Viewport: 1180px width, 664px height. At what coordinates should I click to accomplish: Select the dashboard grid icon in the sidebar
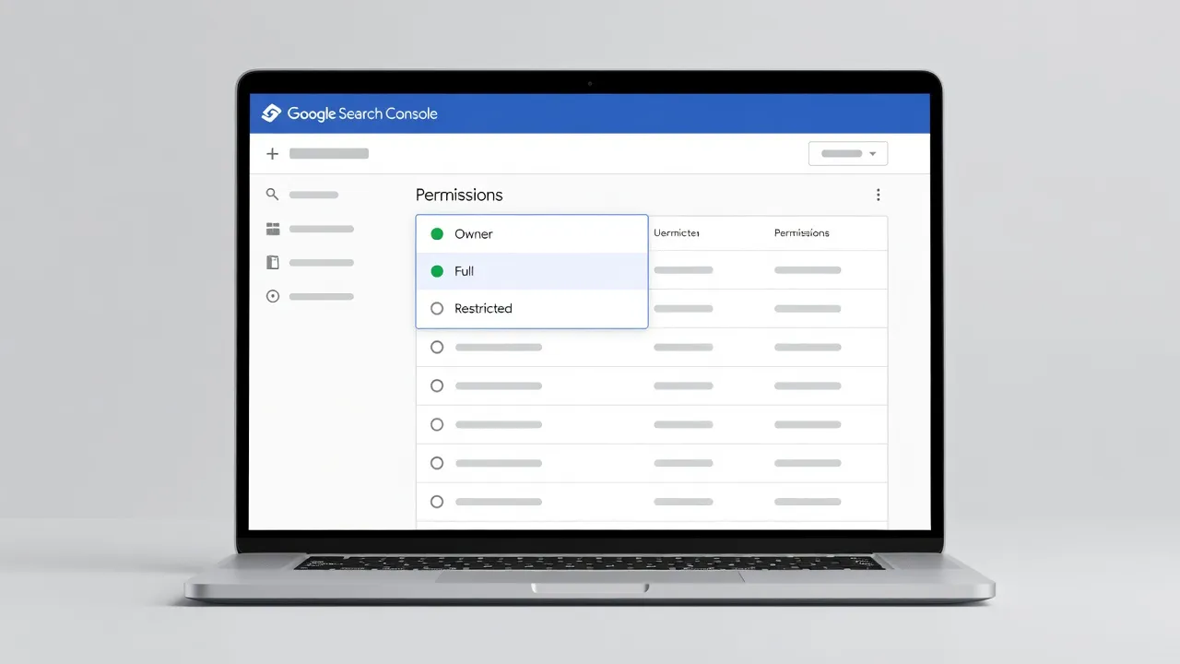point(272,229)
